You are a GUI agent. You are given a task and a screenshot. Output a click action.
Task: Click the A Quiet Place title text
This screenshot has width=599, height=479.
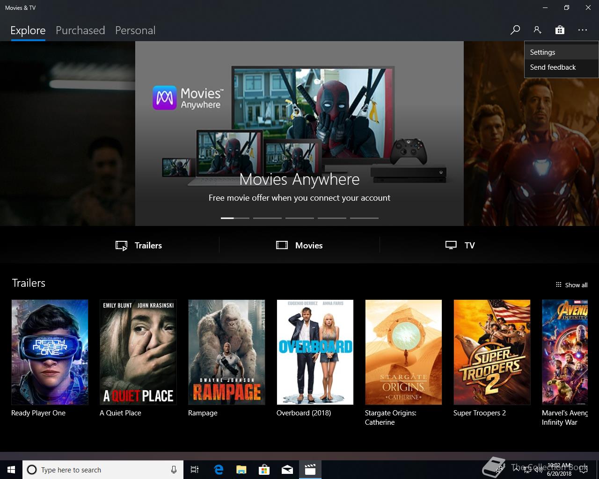(x=120, y=413)
